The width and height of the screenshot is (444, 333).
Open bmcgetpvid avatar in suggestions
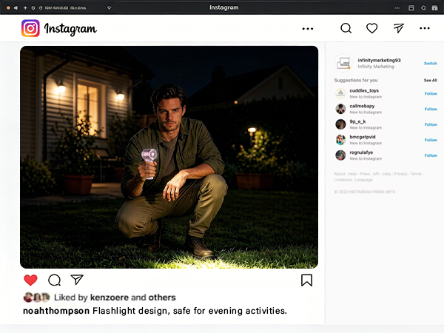tap(340, 140)
